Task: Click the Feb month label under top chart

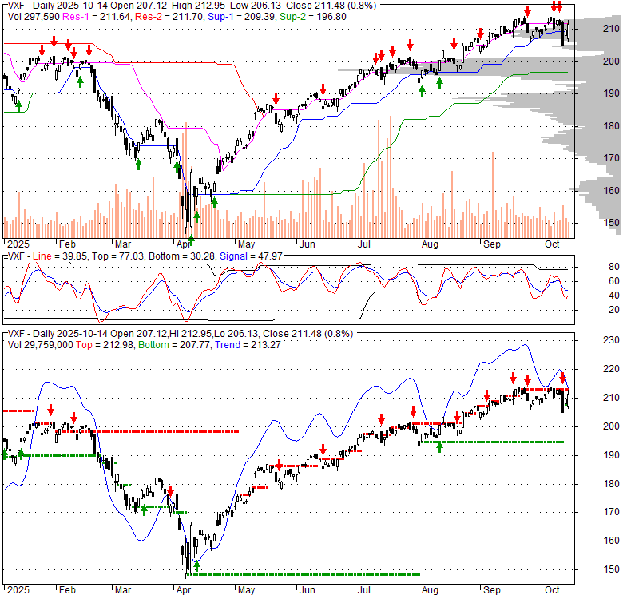Action: click(67, 244)
